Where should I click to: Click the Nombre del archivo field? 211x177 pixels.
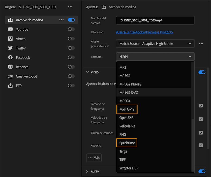[155, 20]
